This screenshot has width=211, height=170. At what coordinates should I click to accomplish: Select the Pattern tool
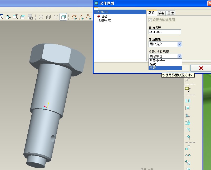point(188,148)
